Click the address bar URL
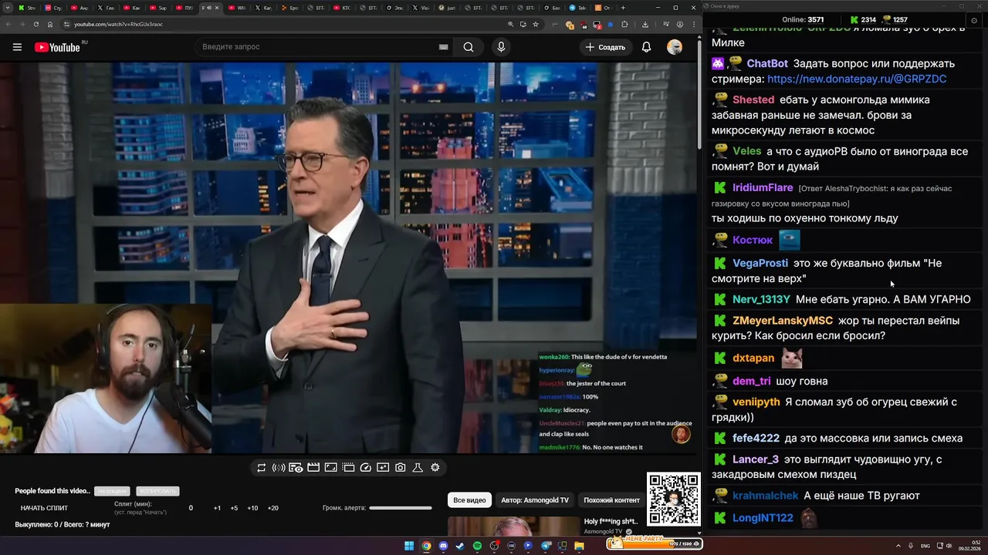988x555 pixels. point(118,24)
